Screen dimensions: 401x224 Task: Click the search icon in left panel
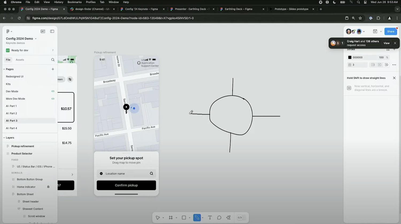pyautogui.click(x=53, y=60)
